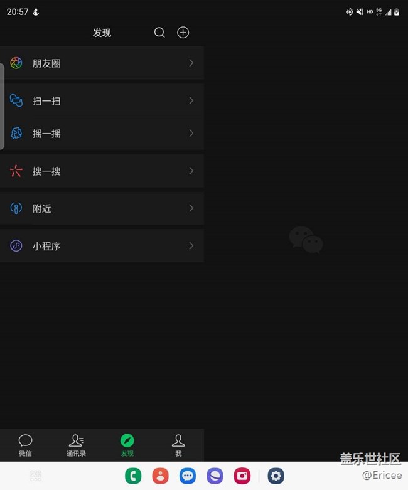
Task: Launch the green Phone app in taskbar
Action: [x=133, y=476]
